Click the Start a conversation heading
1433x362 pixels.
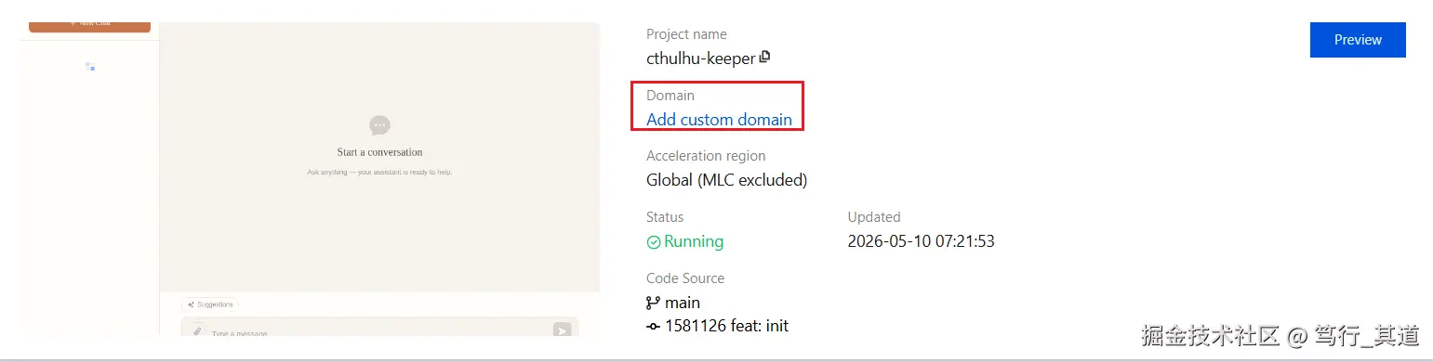pyautogui.click(x=379, y=152)
